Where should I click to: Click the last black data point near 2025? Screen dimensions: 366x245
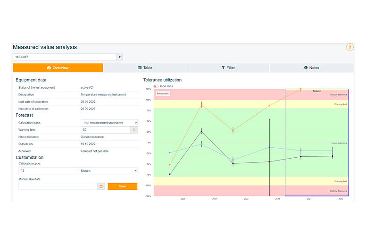pyautogui.click(x=333, y=156)
